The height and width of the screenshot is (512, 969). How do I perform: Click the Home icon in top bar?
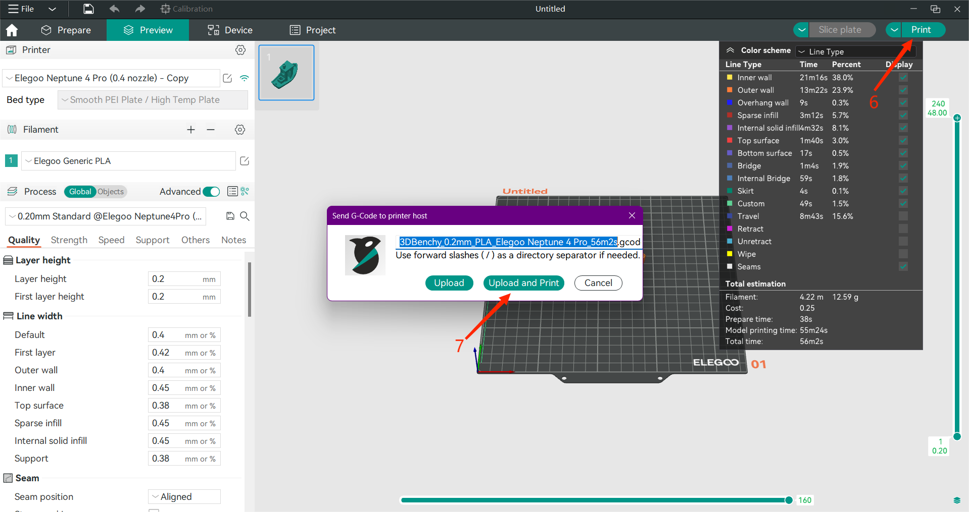(12, 30)
